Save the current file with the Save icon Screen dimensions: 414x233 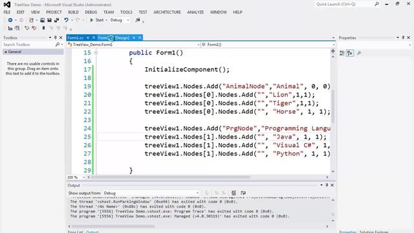click(x=49, y=20)
